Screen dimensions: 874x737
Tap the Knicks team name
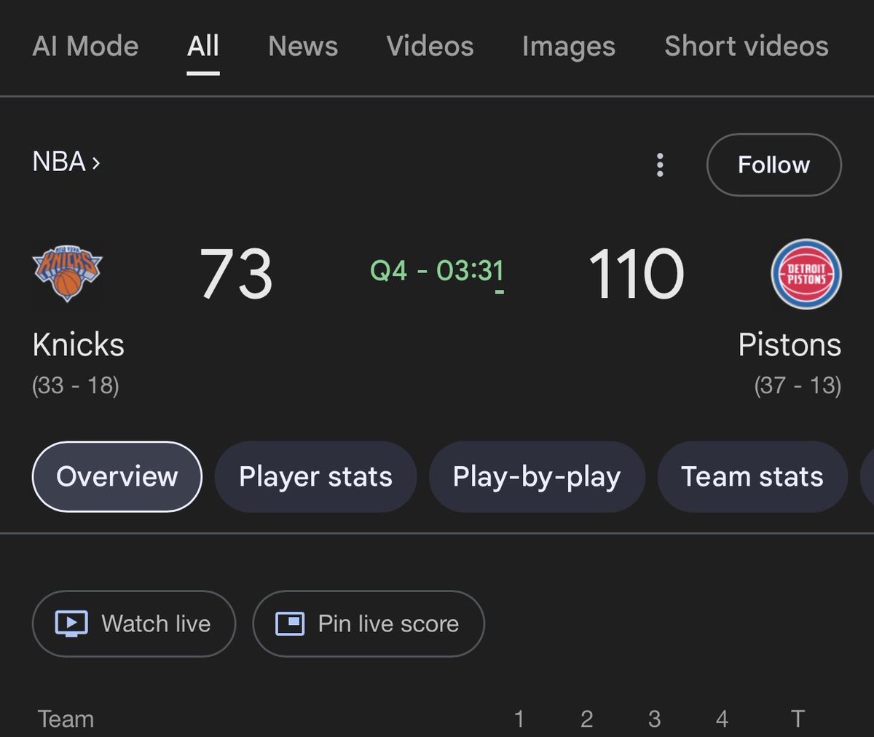click(x=79, y=344)
